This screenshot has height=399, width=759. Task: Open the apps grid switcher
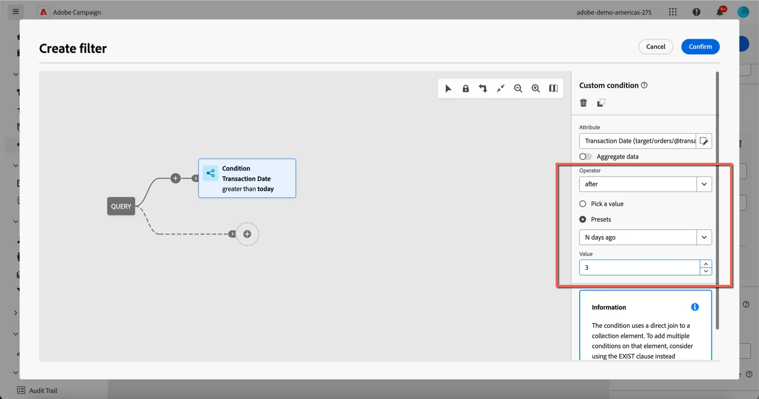click(x=673, y=12)
